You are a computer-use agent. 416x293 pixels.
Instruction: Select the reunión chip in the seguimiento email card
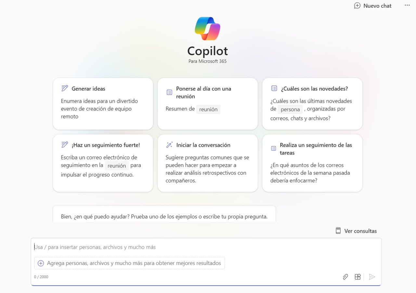tap(117, 165)
